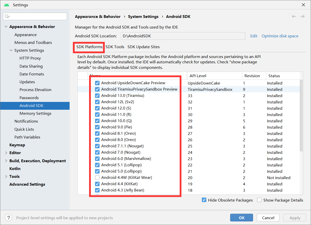Toggle Android 13.0 (Tiramisu) checkbox
Image resolution: width=311 pixels, height=225 pixels.
(97, 96)
